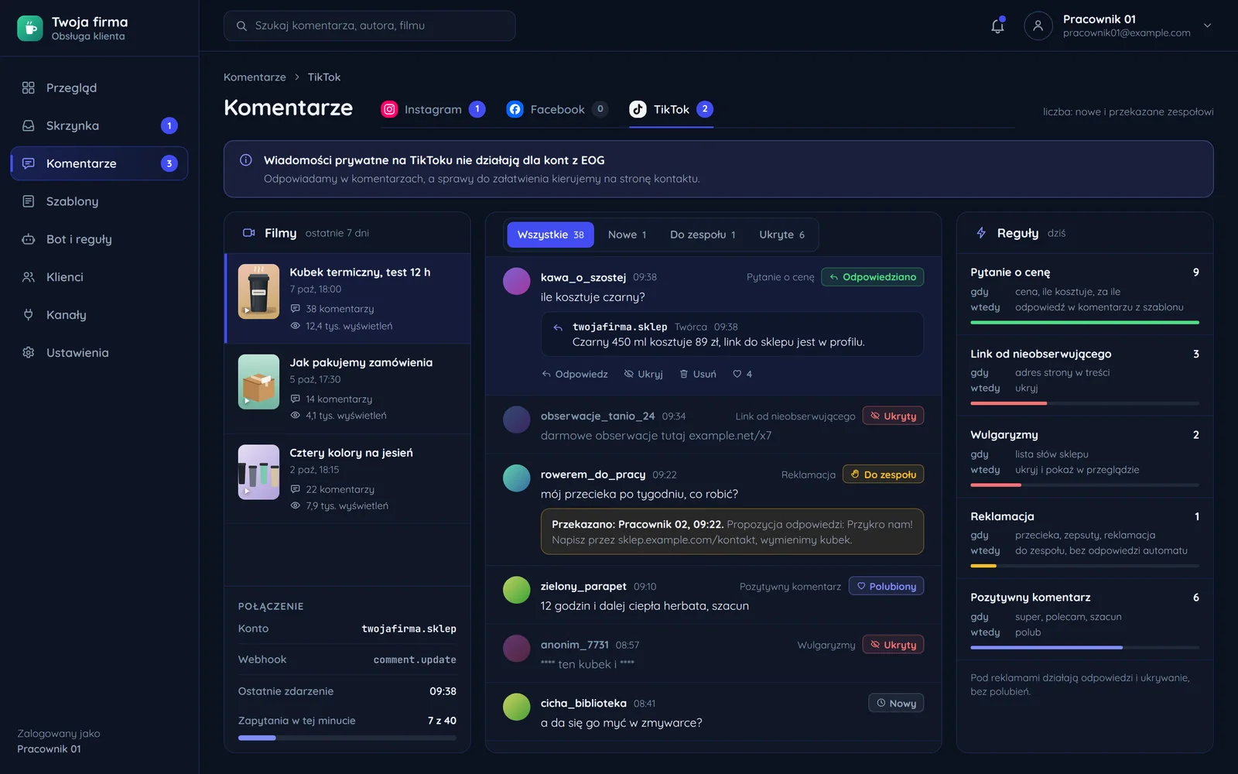Expand the Pracownik 01 account dropdown
This screenshot has width=1238, height=774.
[1207, 26]
